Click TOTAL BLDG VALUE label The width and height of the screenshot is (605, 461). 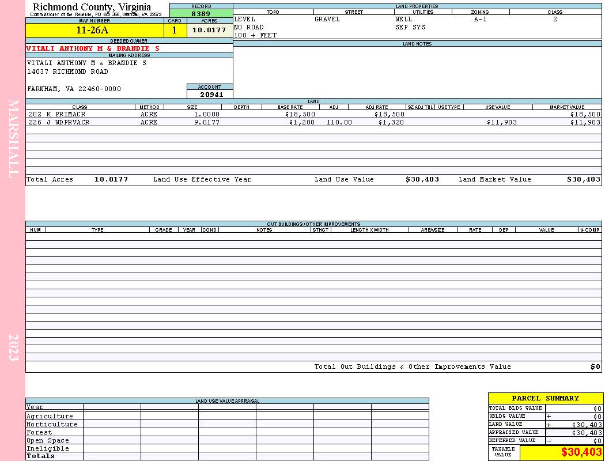[x=516, y=408]
